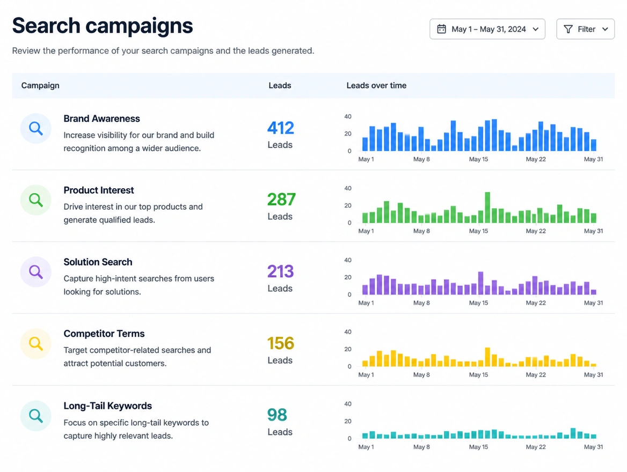Click description 'Drive interest in our top products'
The height and width of the screenshot is (472, 627).
(x=133, y=213)
